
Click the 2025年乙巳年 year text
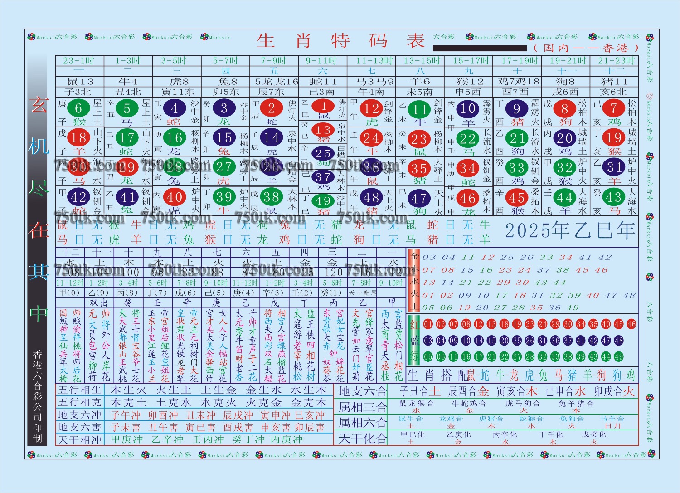coord(570,230)
